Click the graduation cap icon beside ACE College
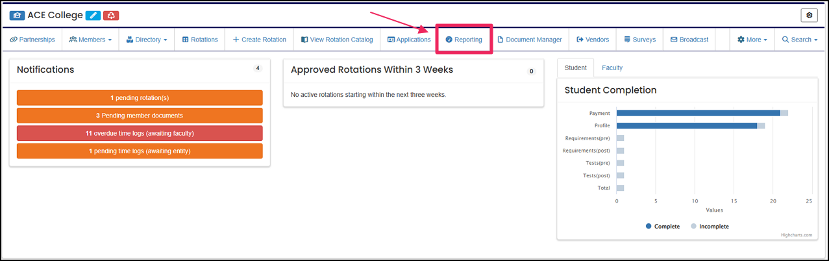Screen dimensions: 829x261 click(17, 15)
